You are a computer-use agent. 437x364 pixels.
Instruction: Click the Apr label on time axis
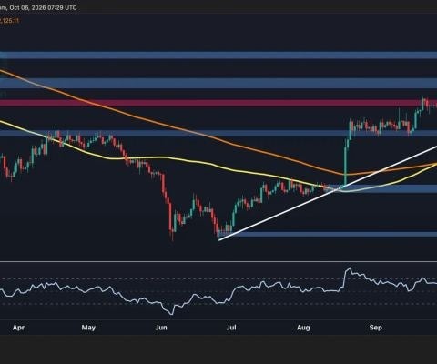pos(18,328)
